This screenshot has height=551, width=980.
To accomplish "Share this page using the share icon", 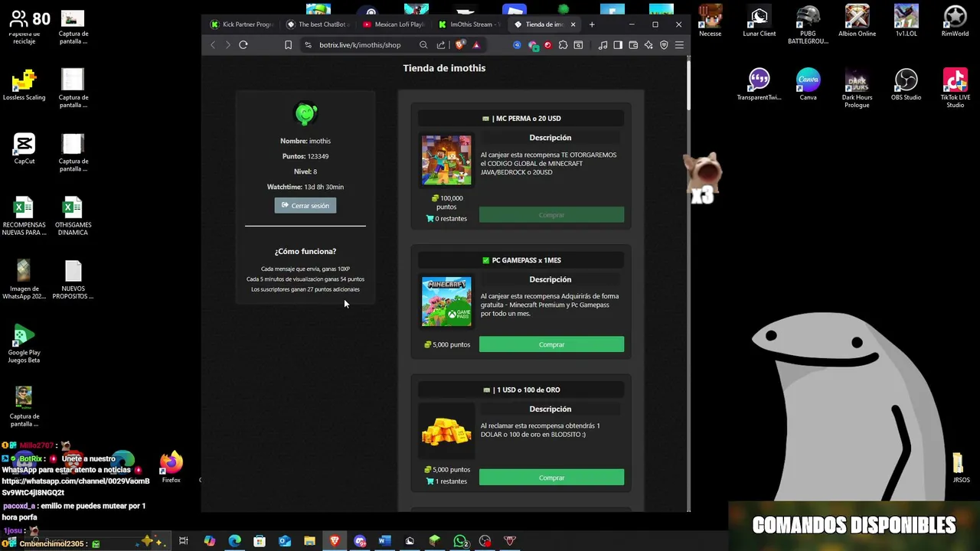I will (x=441, y=45).
